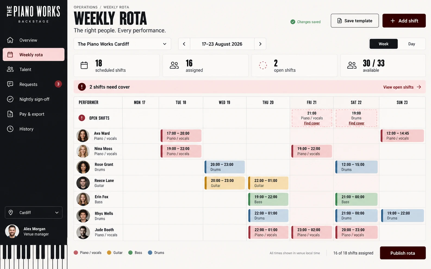Click the SAT 22 column header
The height and width of the screenshot is (269, 431).
tap(356, 102)
